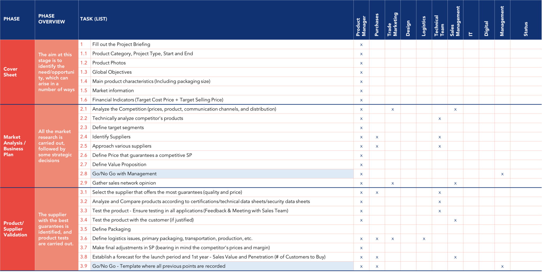Select the supplier guarantees overview text cell
The image size is (542, 272).
coord(56,229)
